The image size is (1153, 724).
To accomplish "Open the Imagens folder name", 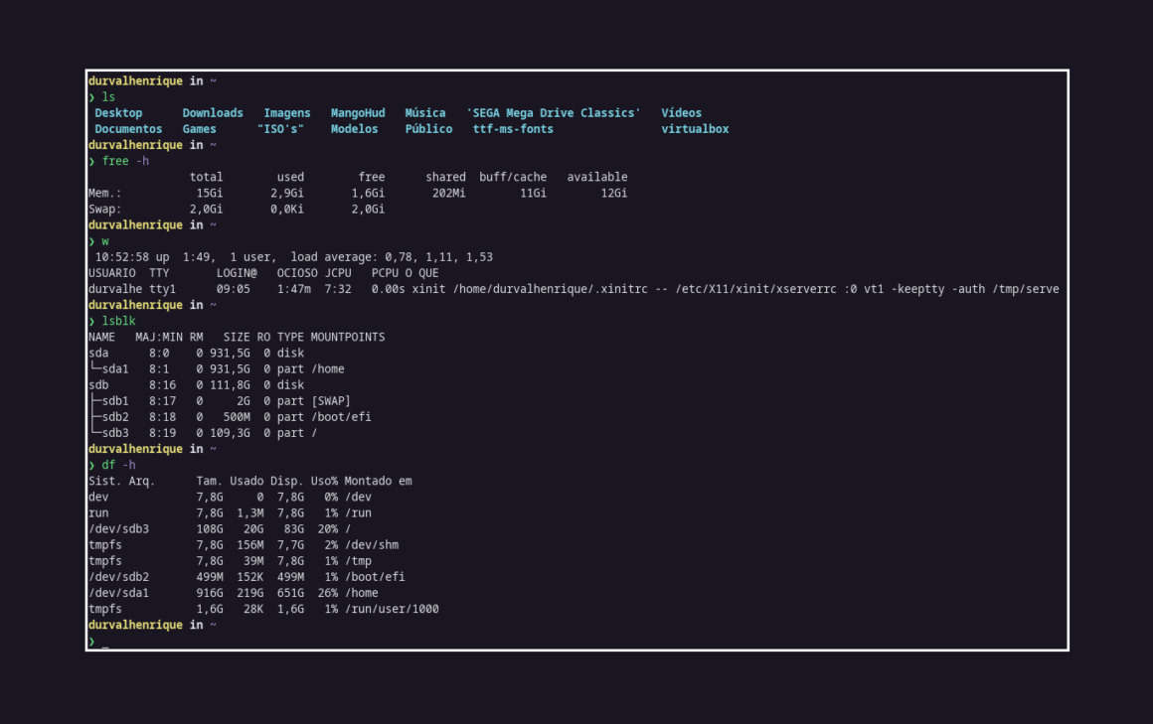I will coord(286,112).
